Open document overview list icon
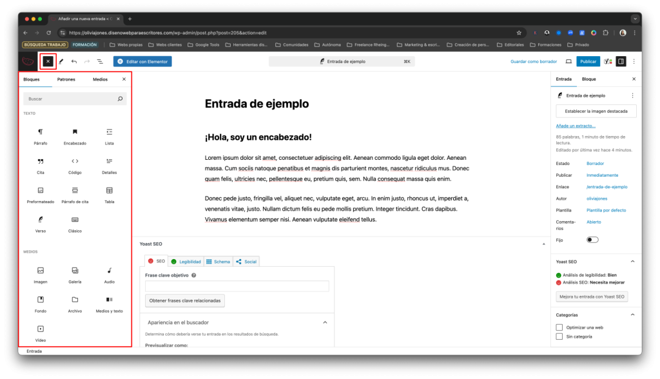 (100, 61)
